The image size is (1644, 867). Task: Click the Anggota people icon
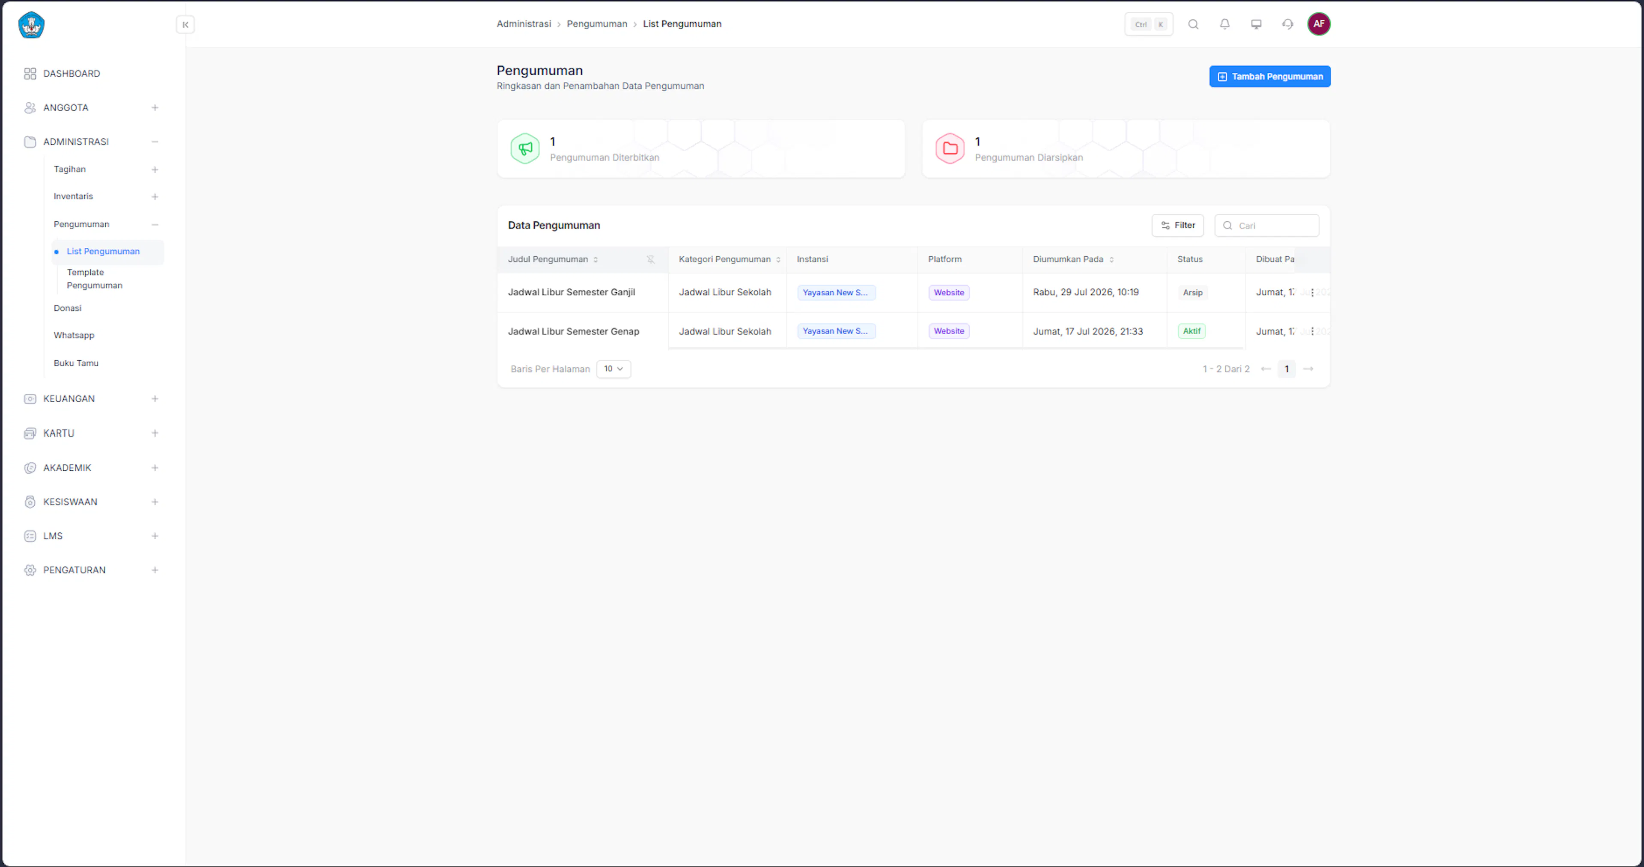click(30, 108)
